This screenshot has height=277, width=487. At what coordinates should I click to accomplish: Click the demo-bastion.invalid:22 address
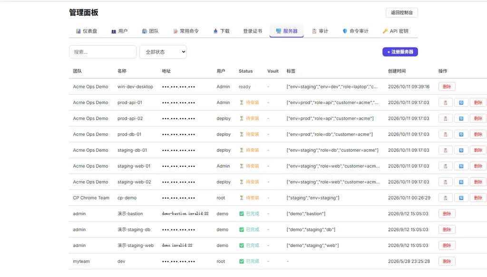tap(185, 213)
